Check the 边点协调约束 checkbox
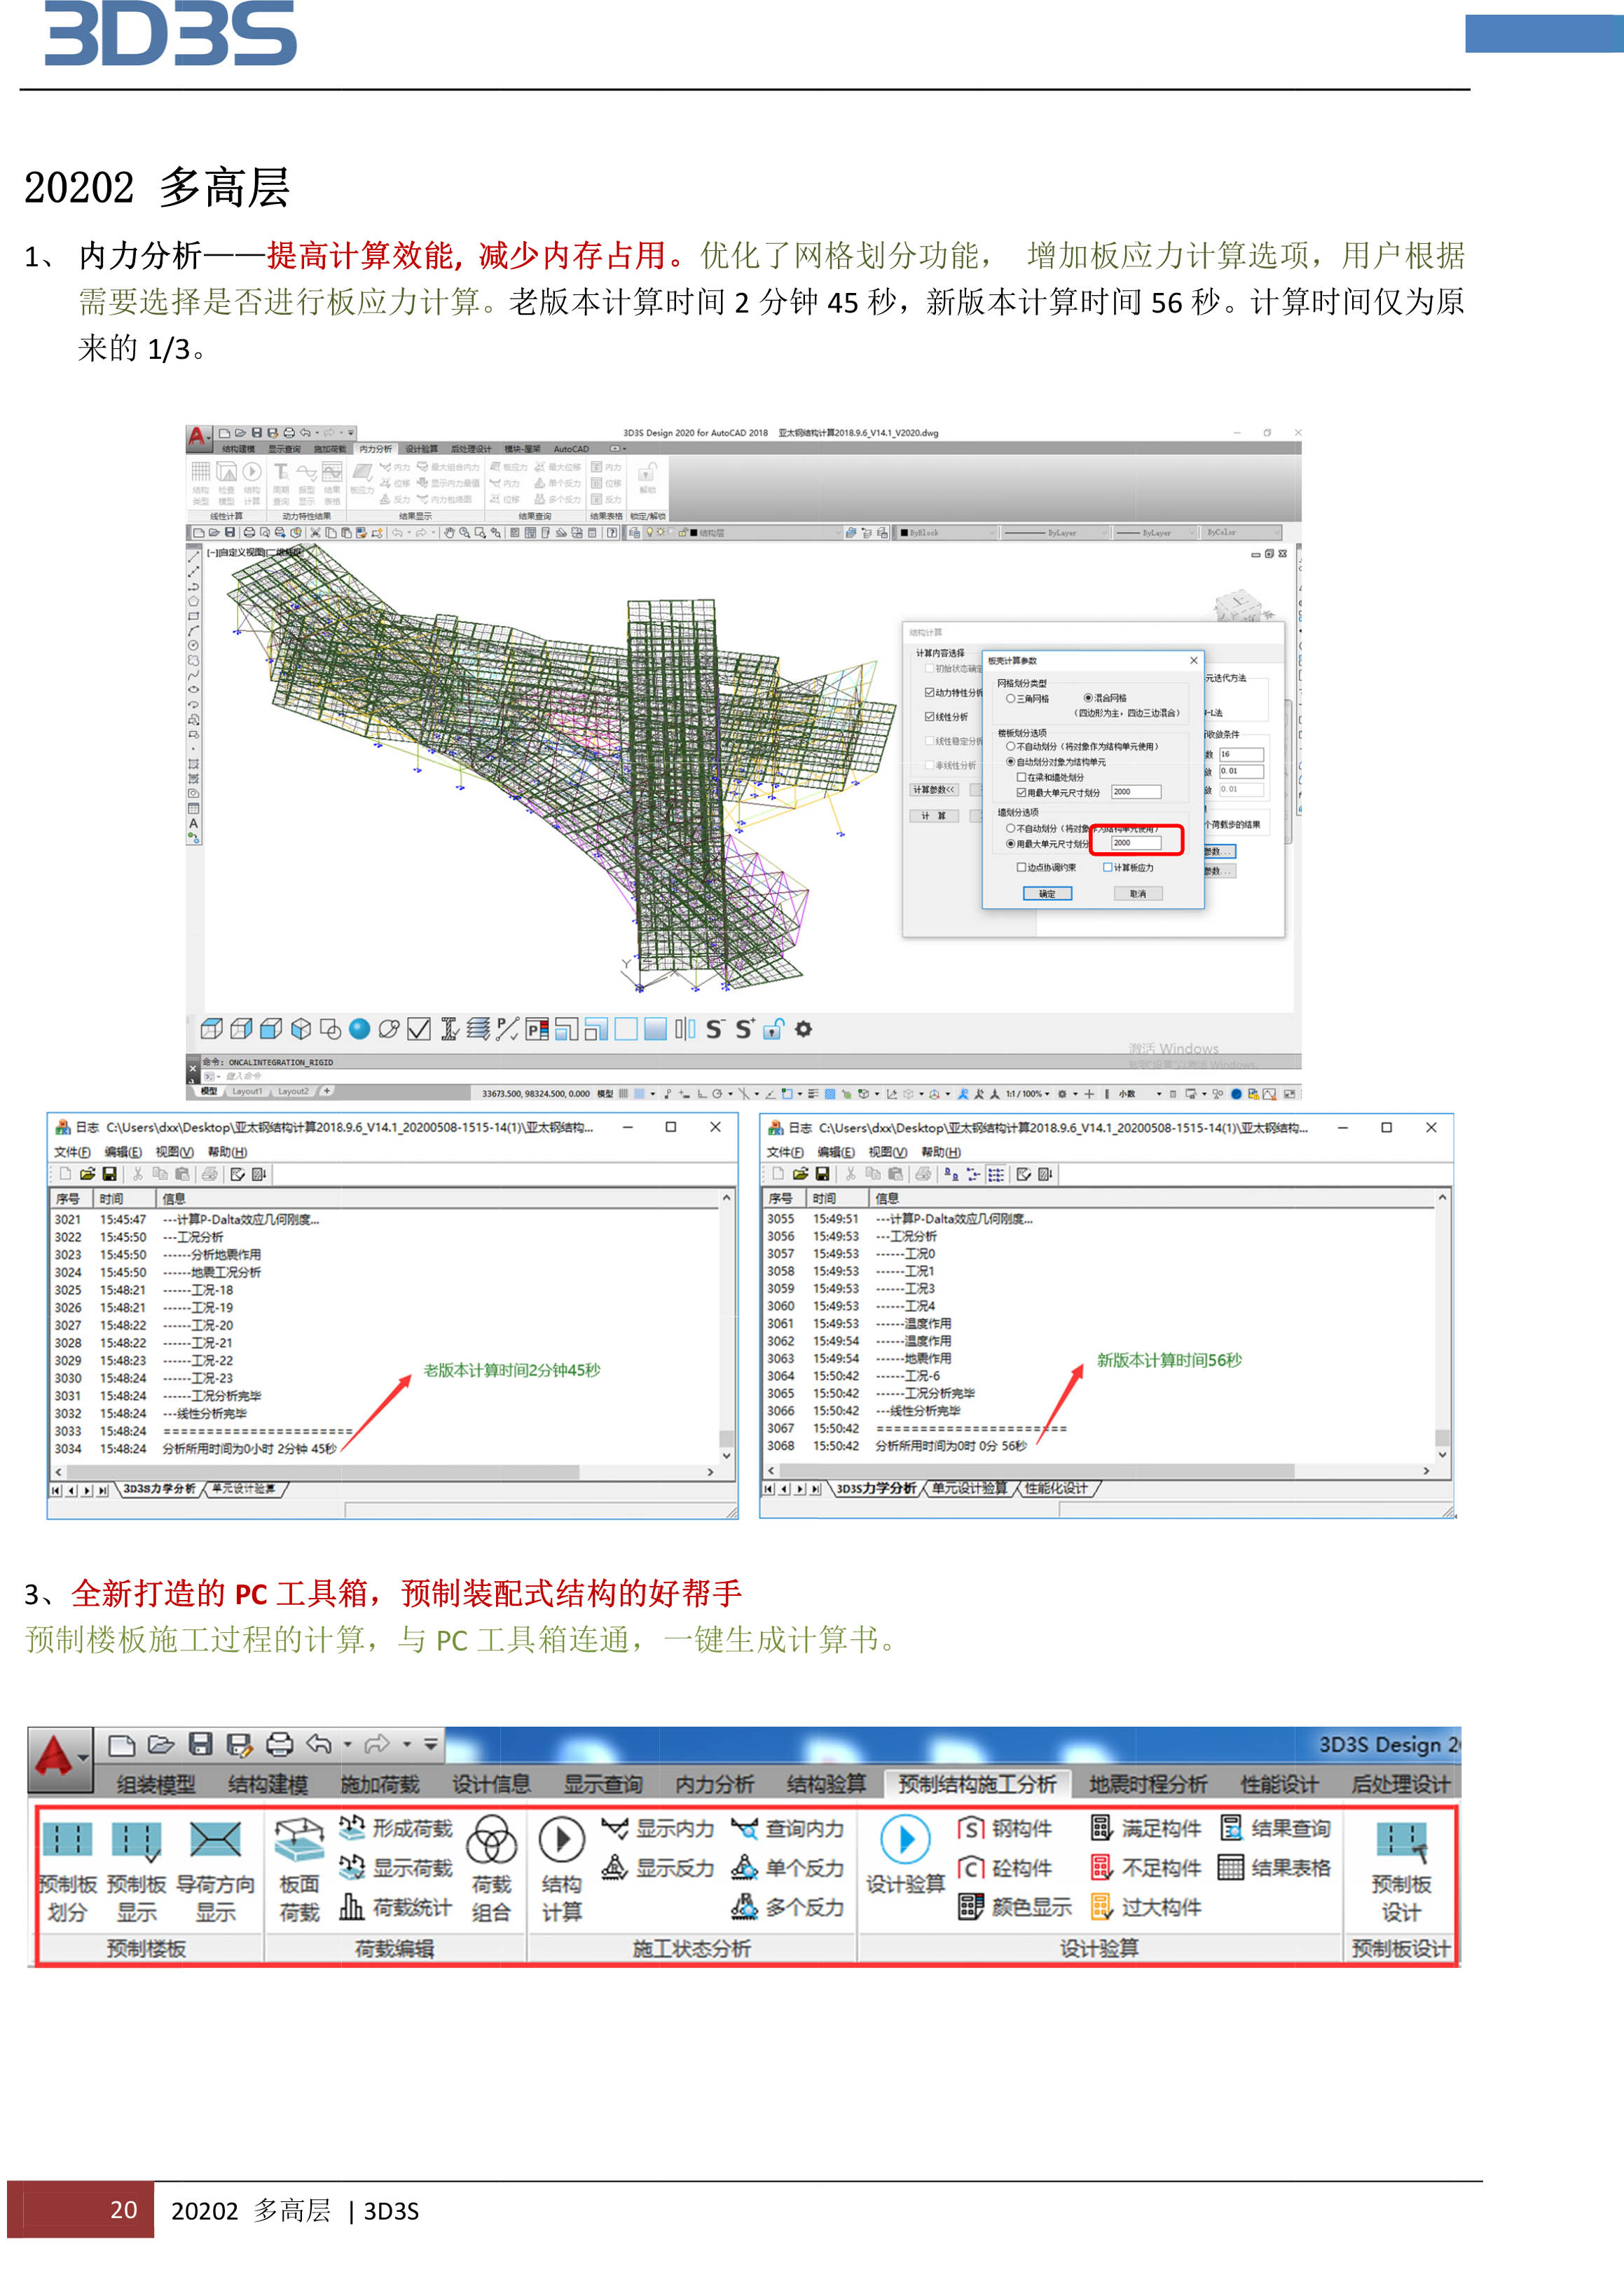1624x2277 pixels. pyautogui.click(x=1021, y=868)
